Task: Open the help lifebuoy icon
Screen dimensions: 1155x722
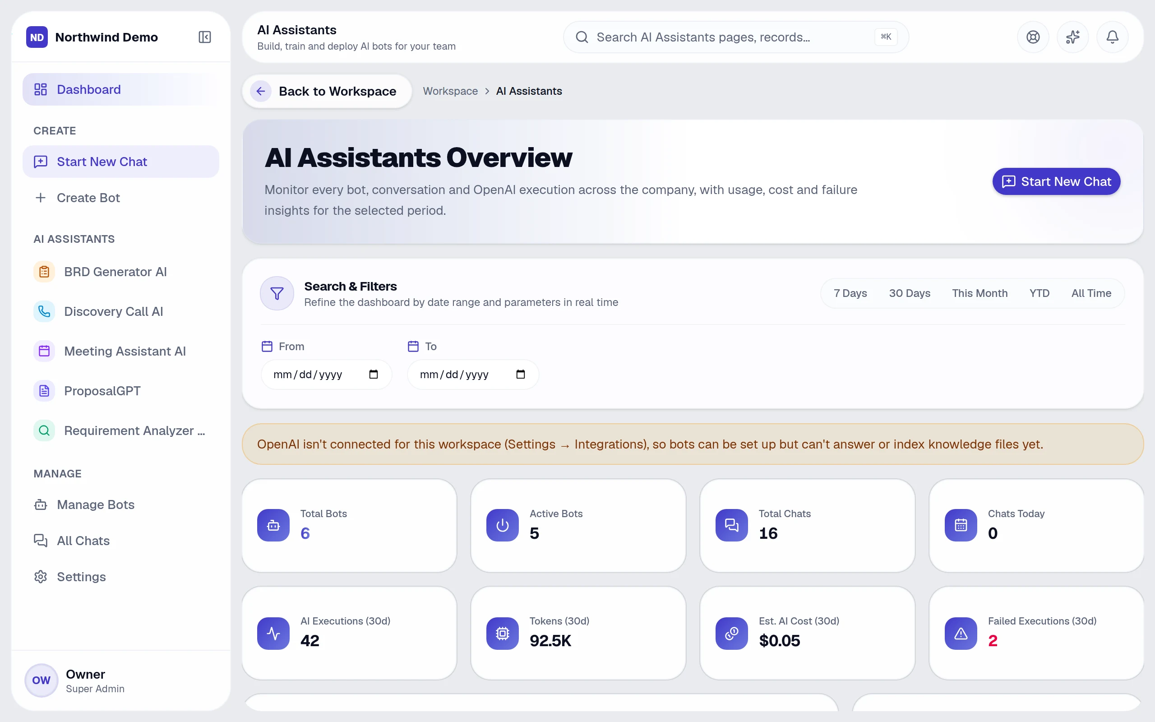Action: pyautogui.click(x=1033, y=37)
